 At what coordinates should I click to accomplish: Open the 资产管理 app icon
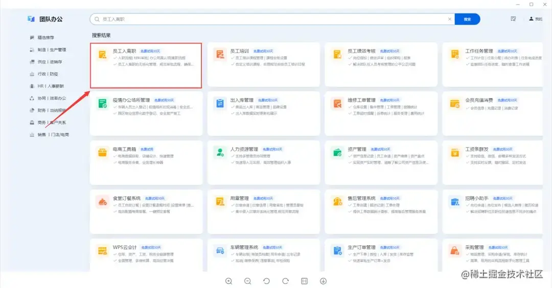point(337,153)
